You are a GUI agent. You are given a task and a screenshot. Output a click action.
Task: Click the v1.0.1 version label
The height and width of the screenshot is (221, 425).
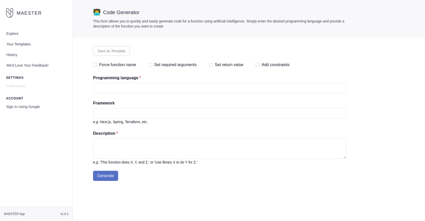click(x=64, y=214)
